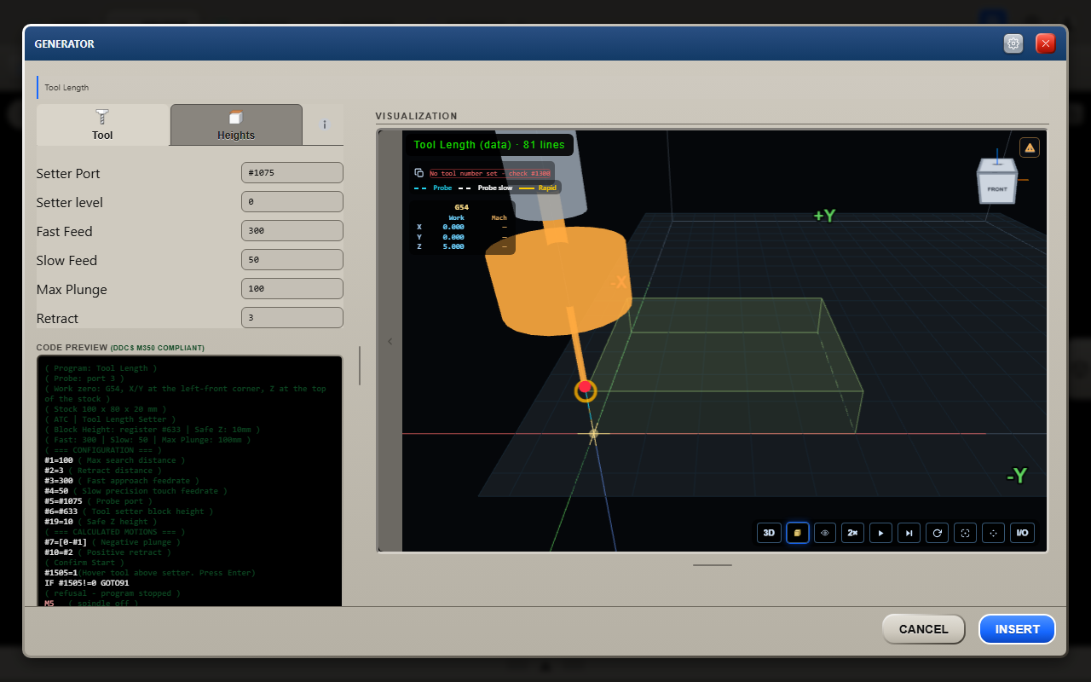Switch to the Heights tab
Viewport: 1091px width, 682px height.
tap(236, 124)
